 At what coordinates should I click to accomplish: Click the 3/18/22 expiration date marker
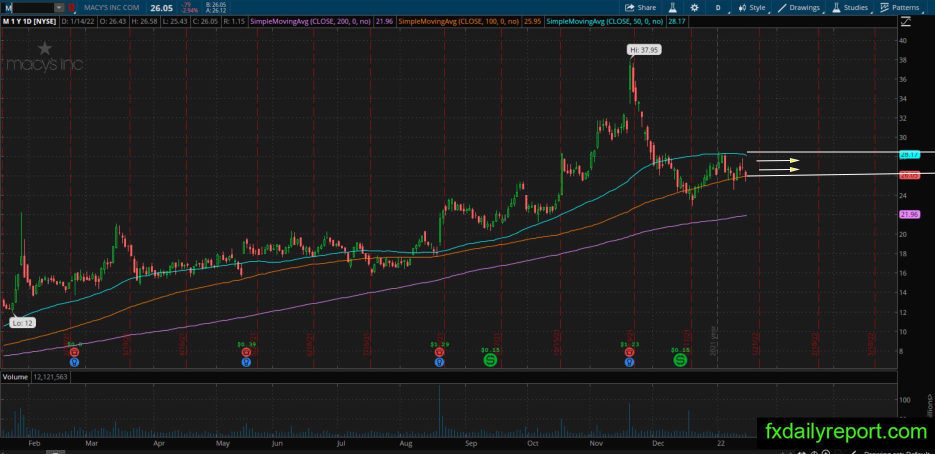pos(871,344)
